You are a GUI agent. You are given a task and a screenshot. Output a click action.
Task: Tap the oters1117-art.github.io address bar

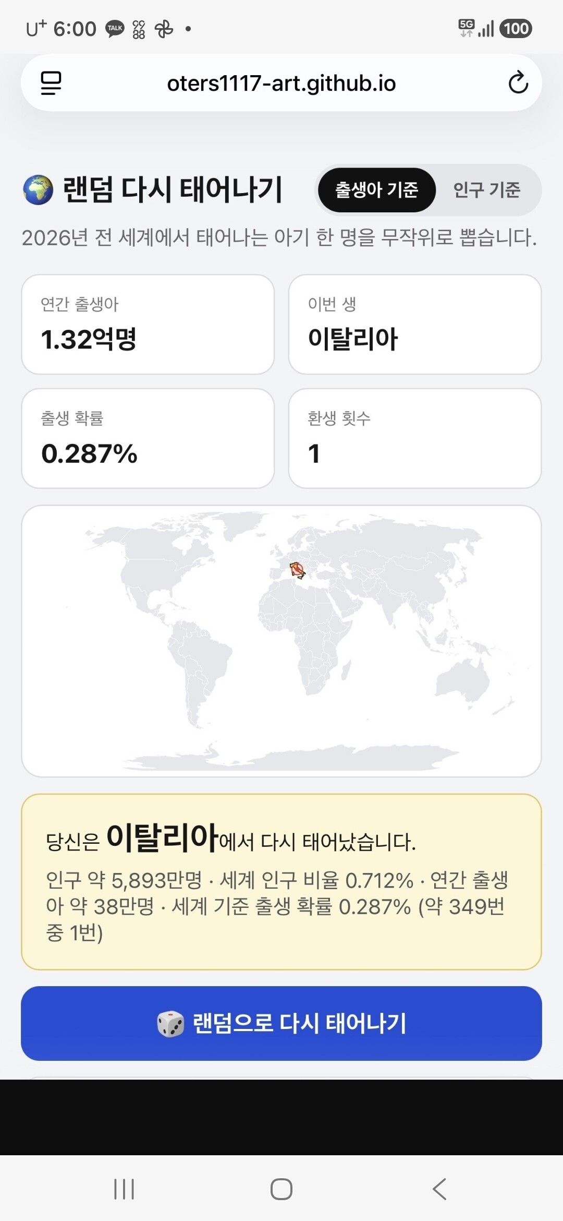281,83
